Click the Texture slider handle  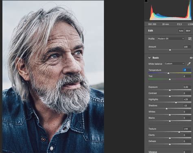179,132
